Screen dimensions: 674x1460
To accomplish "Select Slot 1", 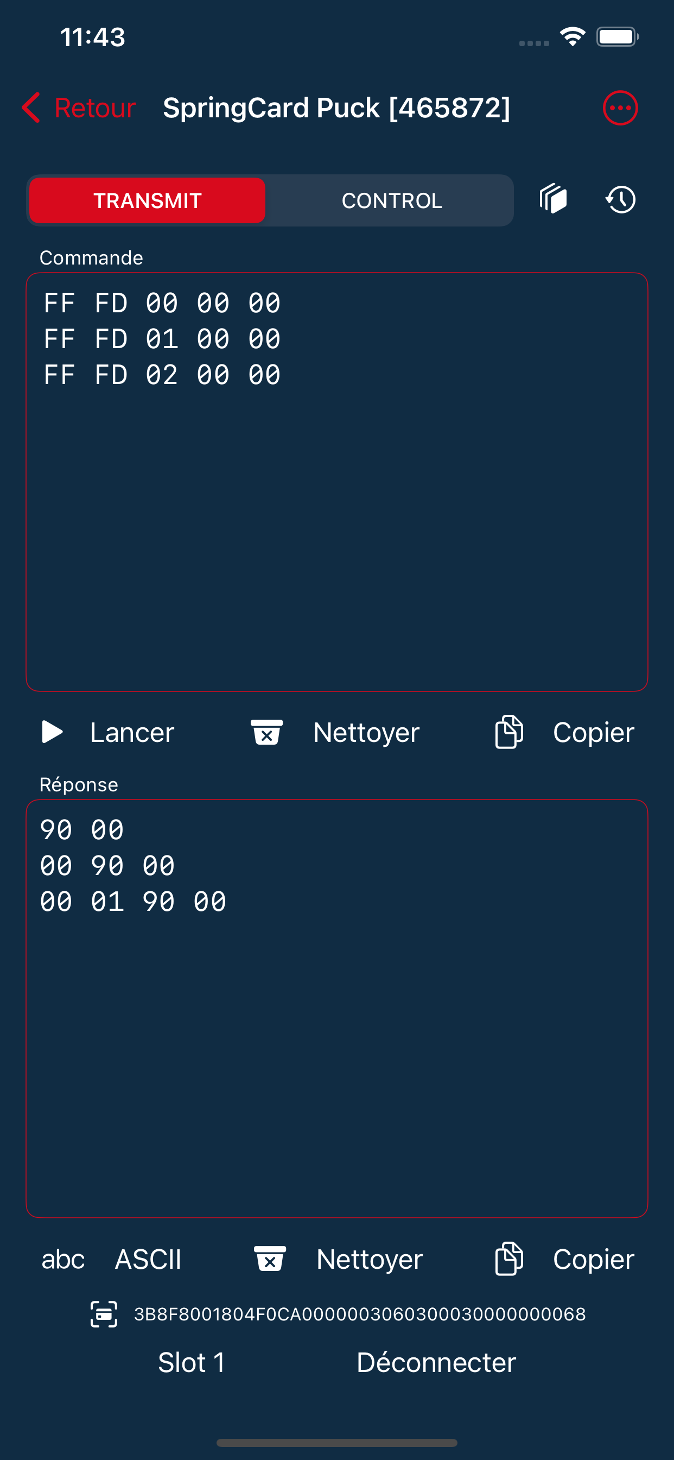I will tap(192, 1362).
